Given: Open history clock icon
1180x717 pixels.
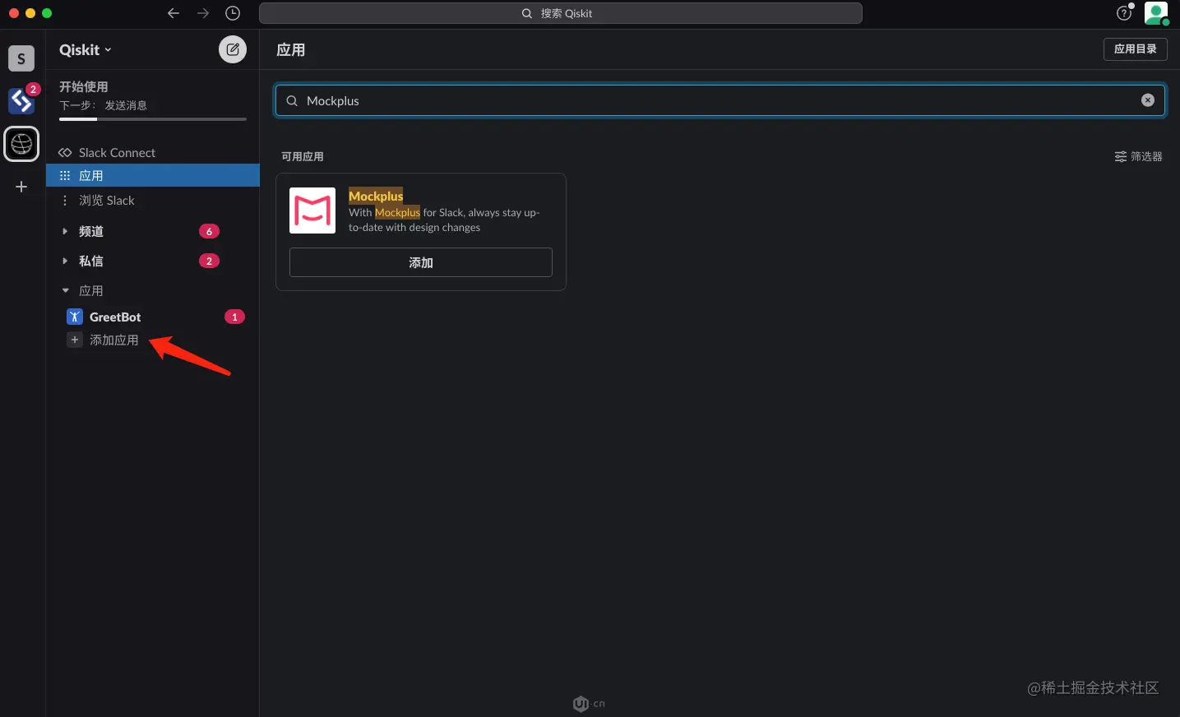Looking at the screenshot, I should [233, 13].
